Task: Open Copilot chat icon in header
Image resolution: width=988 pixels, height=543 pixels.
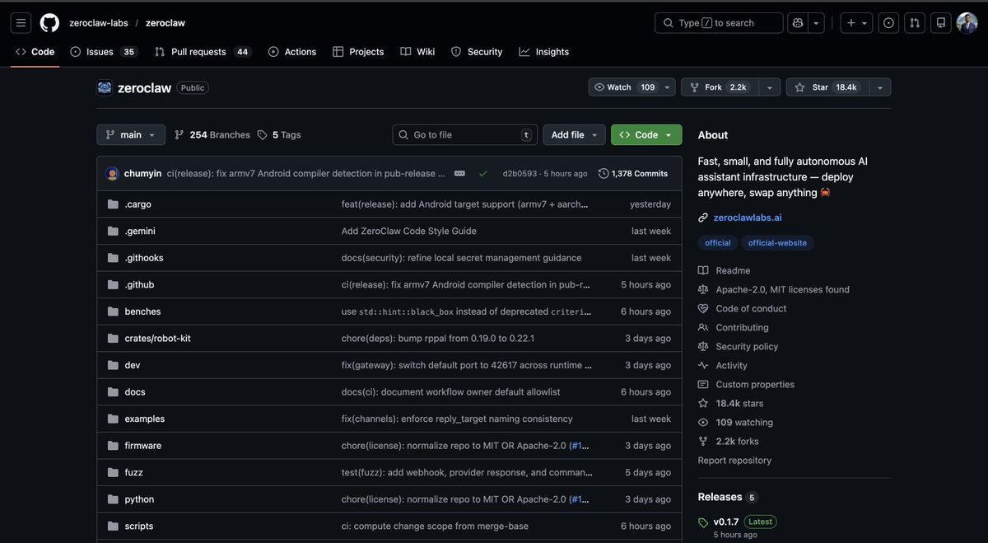Action: tap(797, 23)
